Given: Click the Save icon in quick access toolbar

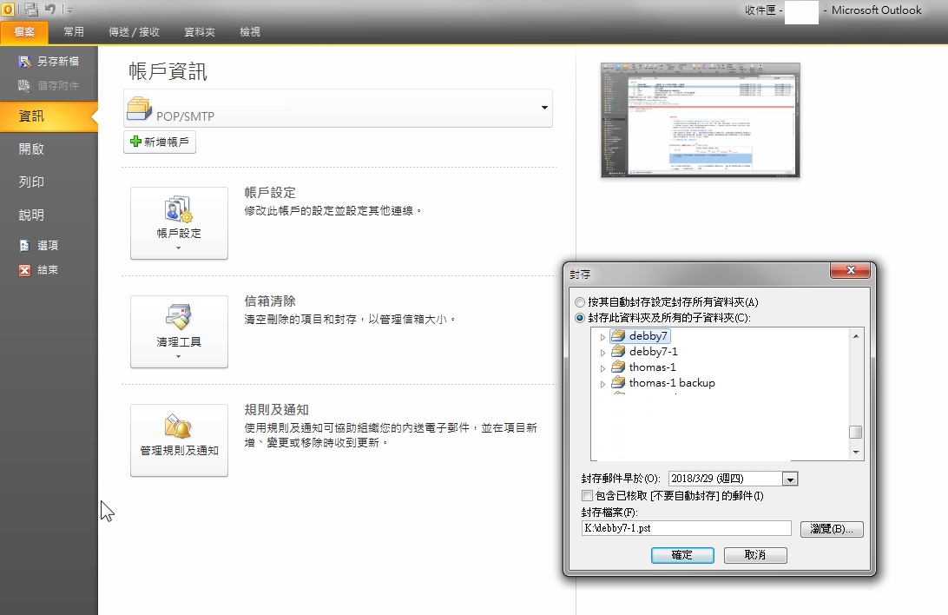Looking at the screenshot, I should point(30,9).
